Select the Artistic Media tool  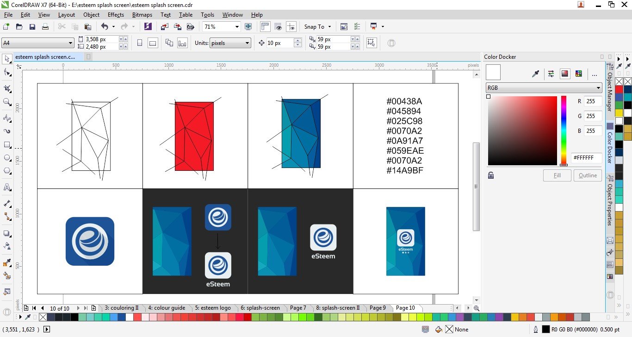click(7, 131)
